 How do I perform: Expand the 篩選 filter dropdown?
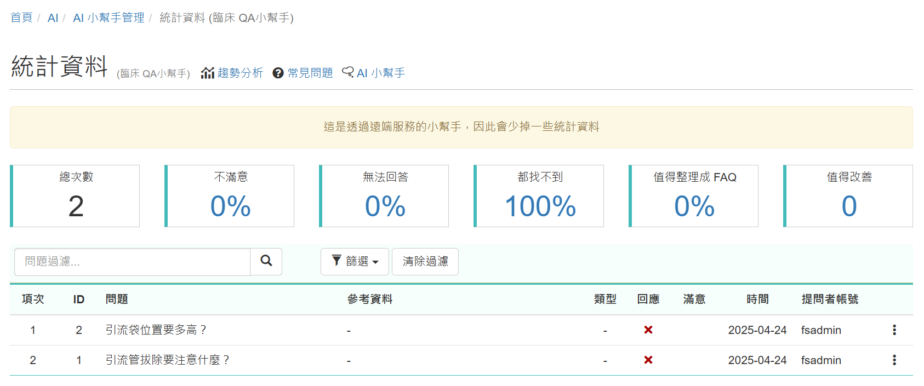click(x=355, y=261)
